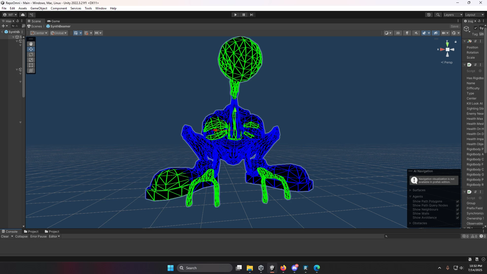Open the Scene view three-dot options menu
The width and height of the screenshot is (487, 274).
click(x=458, y=21)
